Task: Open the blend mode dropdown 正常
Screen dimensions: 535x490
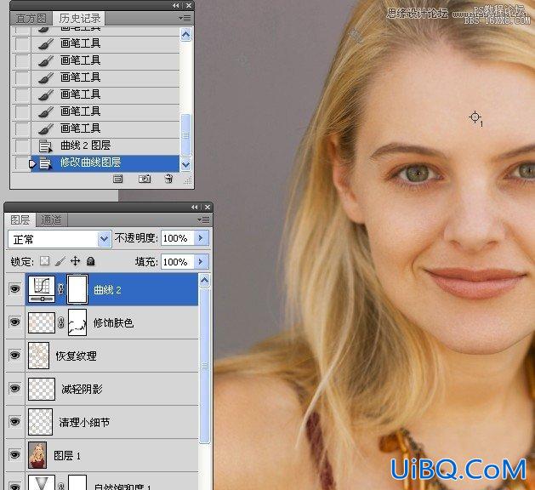Action: pyautogui.click(x=60, y=239)
